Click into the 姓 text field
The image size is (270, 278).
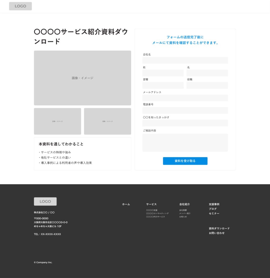(x=163, y=73)
